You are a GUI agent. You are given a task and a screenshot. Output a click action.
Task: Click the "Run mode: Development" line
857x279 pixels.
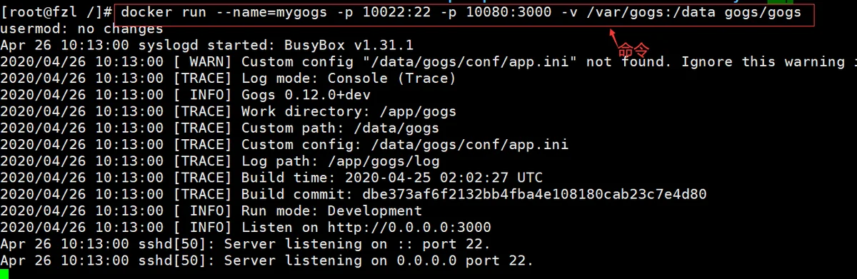[211, 211]
